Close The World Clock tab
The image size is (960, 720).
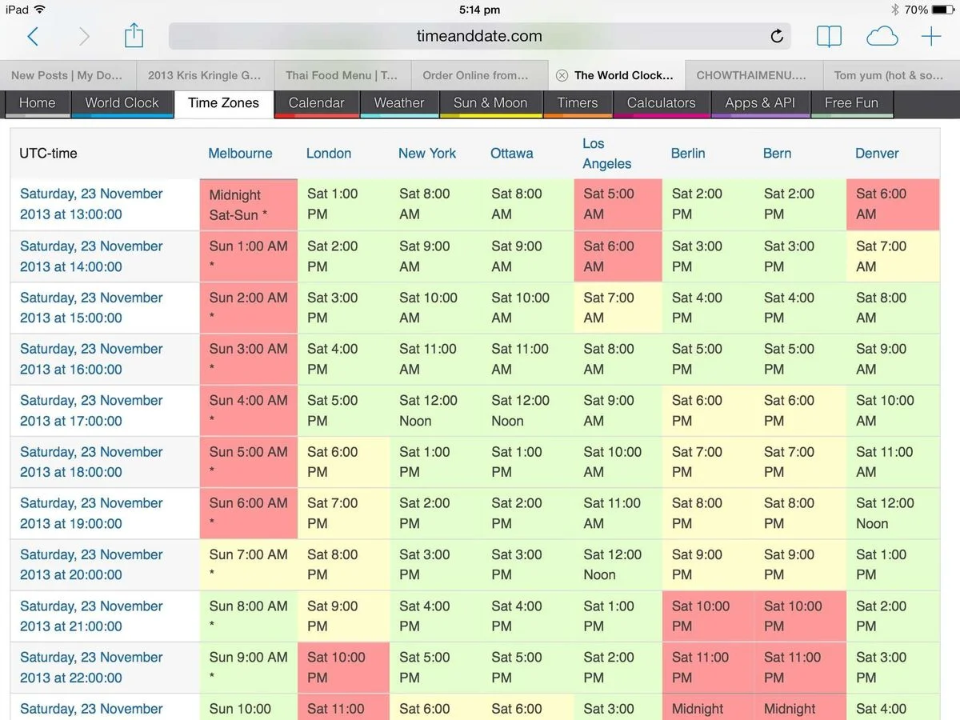(x=562, y=75)
